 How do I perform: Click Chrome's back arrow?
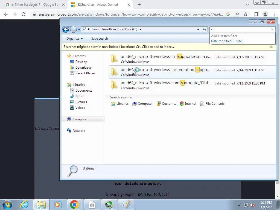point(6,14)
